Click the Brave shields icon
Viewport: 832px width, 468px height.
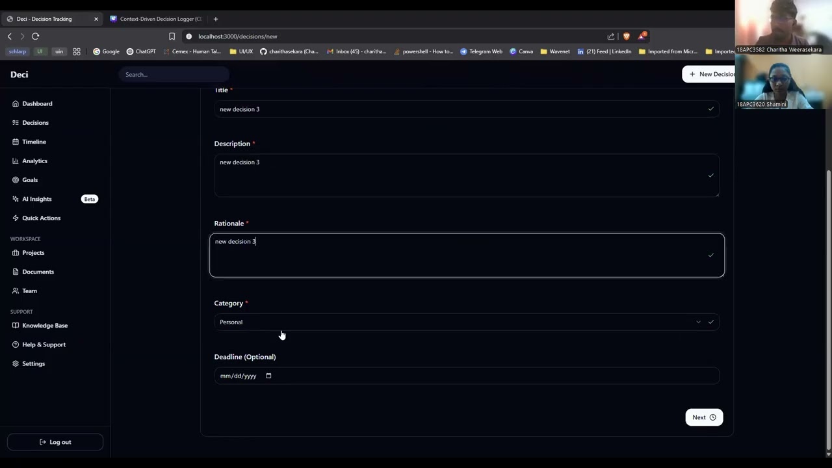[627, 36]
